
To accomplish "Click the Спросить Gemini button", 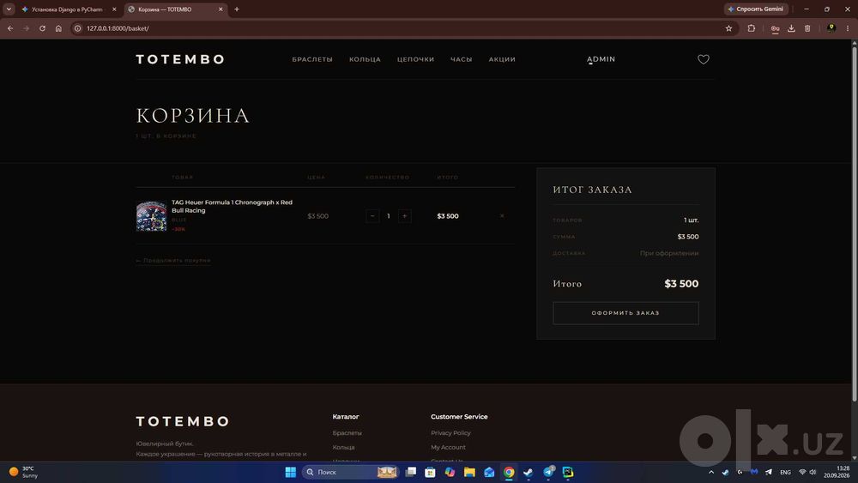I will (x=756, y=9).
